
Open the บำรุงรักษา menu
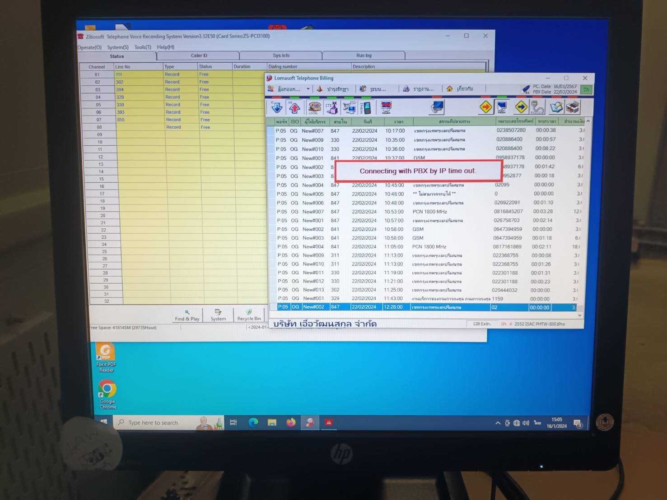333,89
